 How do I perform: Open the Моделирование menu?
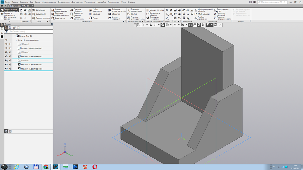(x=49, y=2)
